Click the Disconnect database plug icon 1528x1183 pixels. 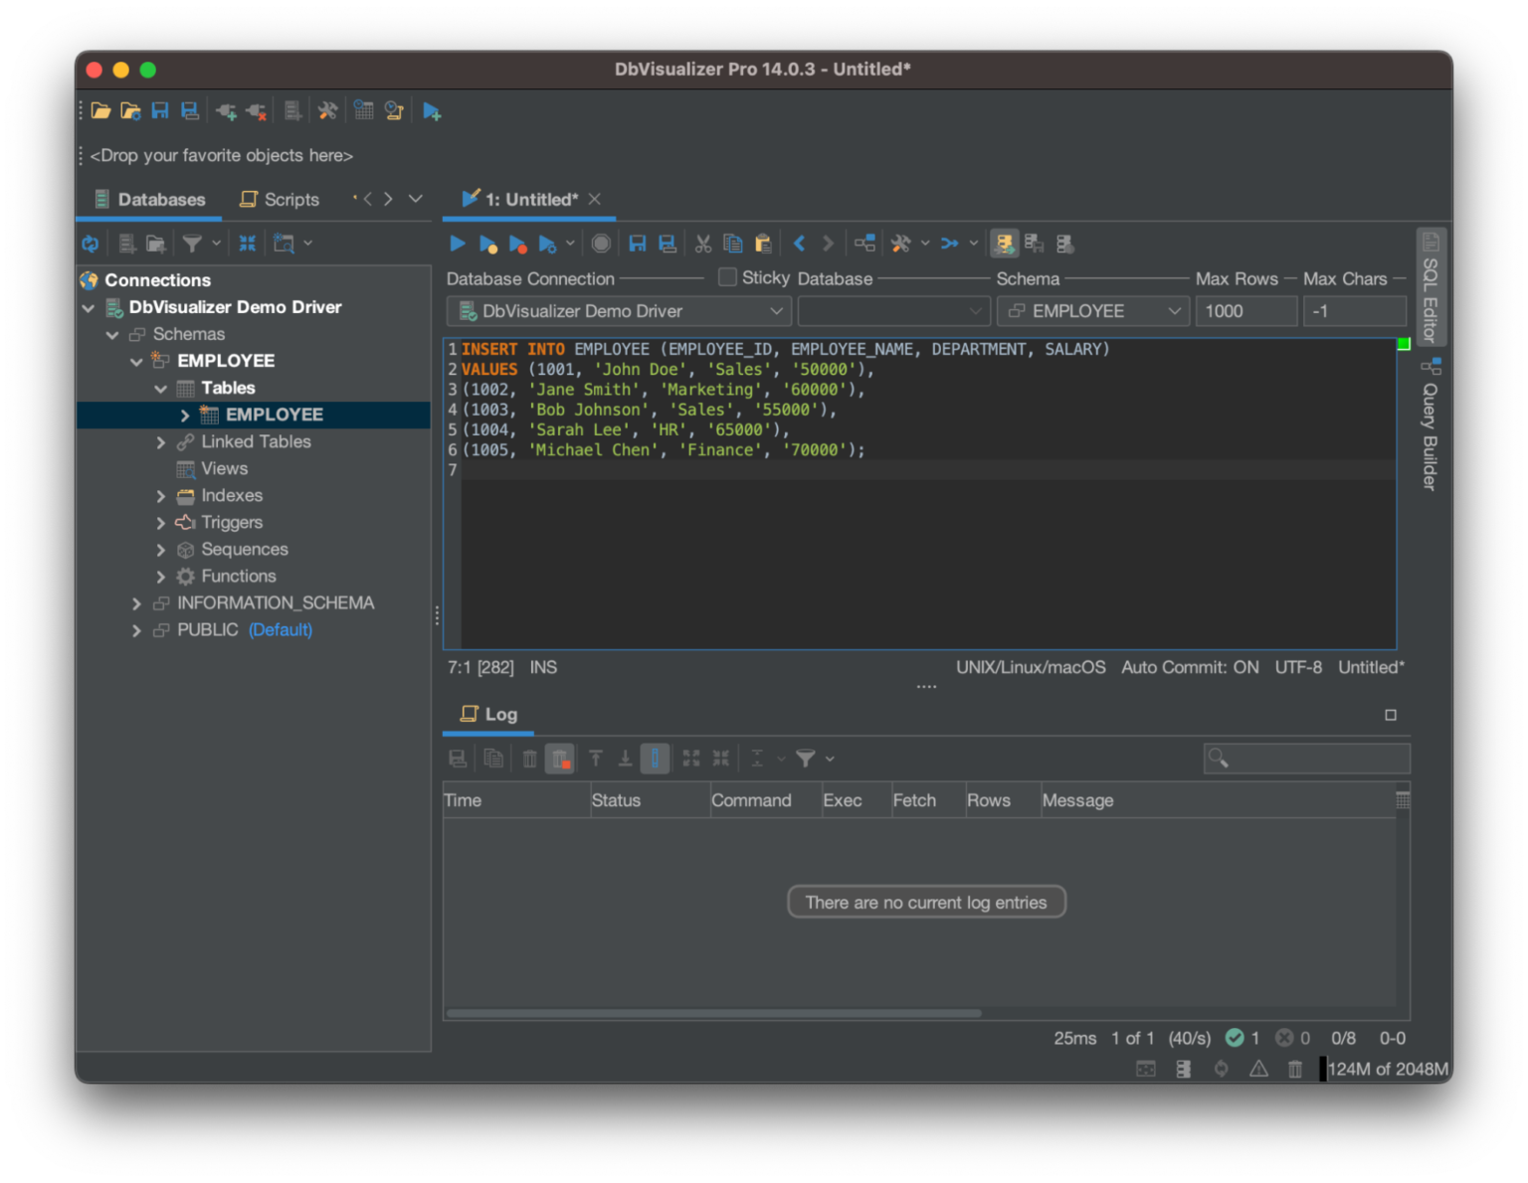(x=255, y=110)
